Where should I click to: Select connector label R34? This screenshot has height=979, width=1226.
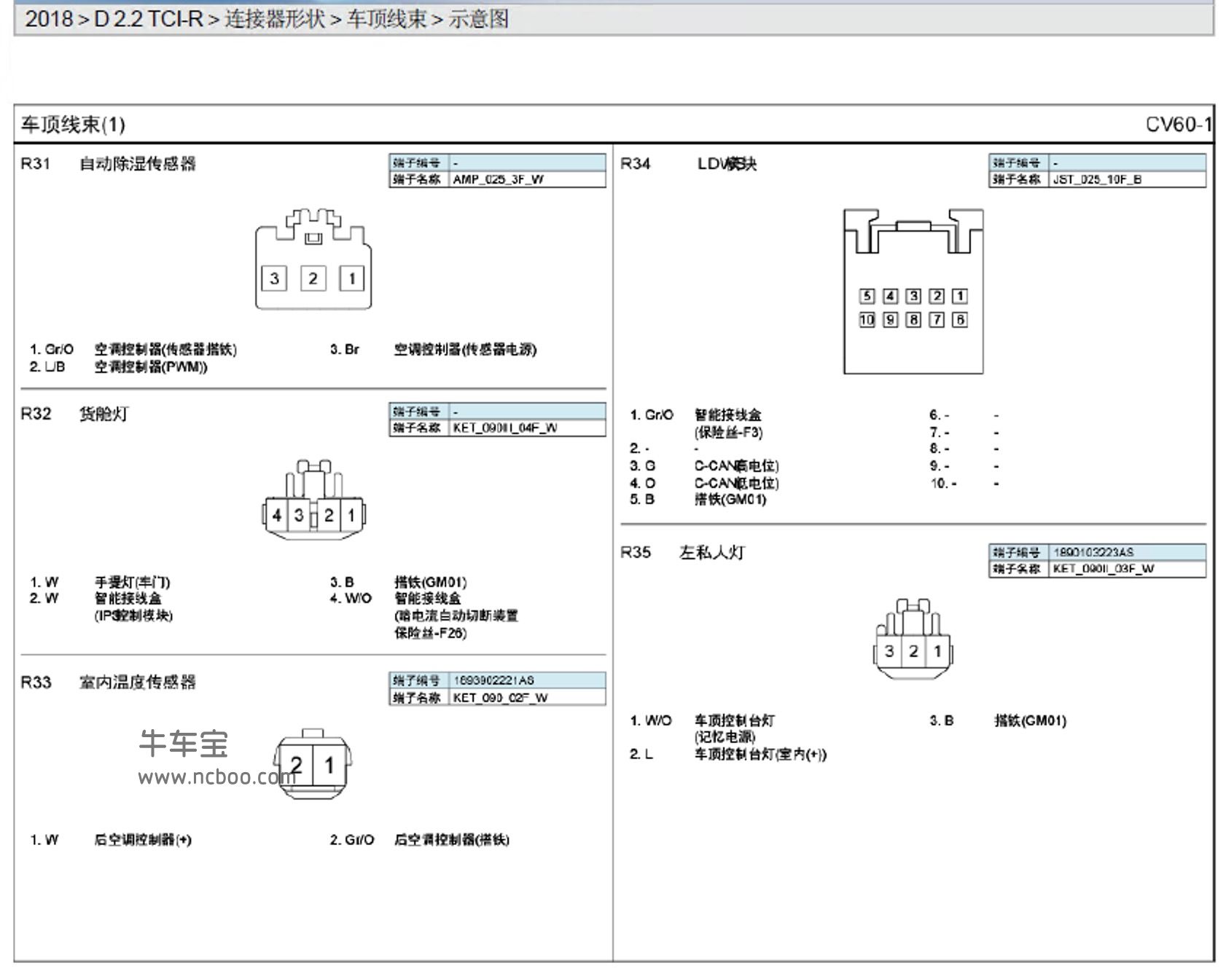click(635, 164)
